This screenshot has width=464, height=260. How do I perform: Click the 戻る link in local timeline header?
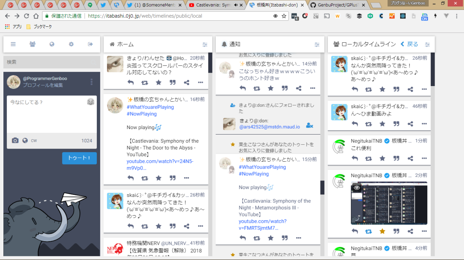(409, 44)
